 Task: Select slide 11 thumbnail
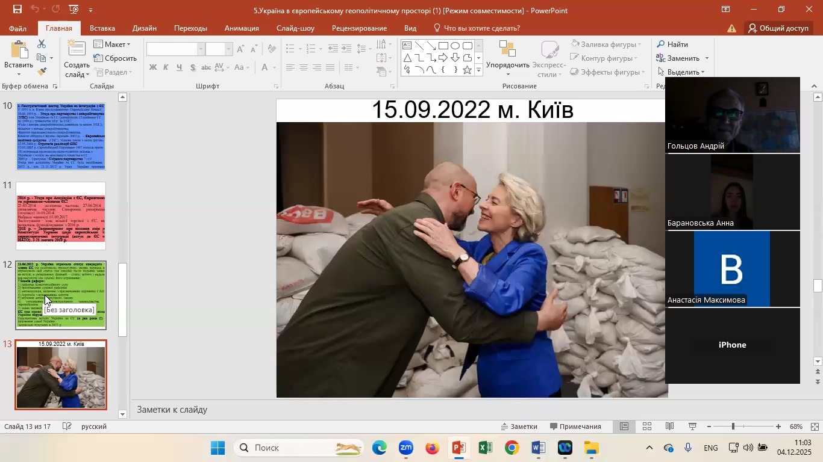coord(61,216)
